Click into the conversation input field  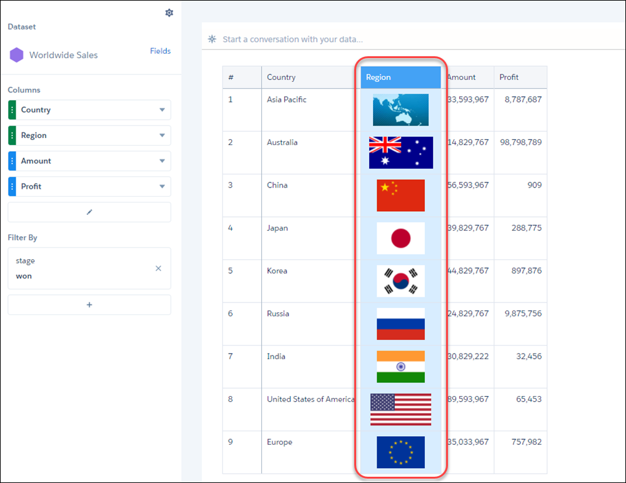point(414,39)
